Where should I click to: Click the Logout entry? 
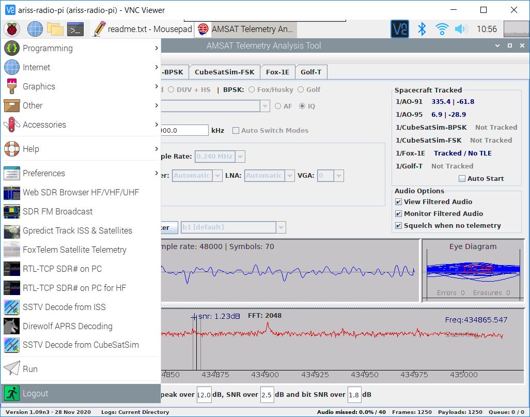point(81,393)
